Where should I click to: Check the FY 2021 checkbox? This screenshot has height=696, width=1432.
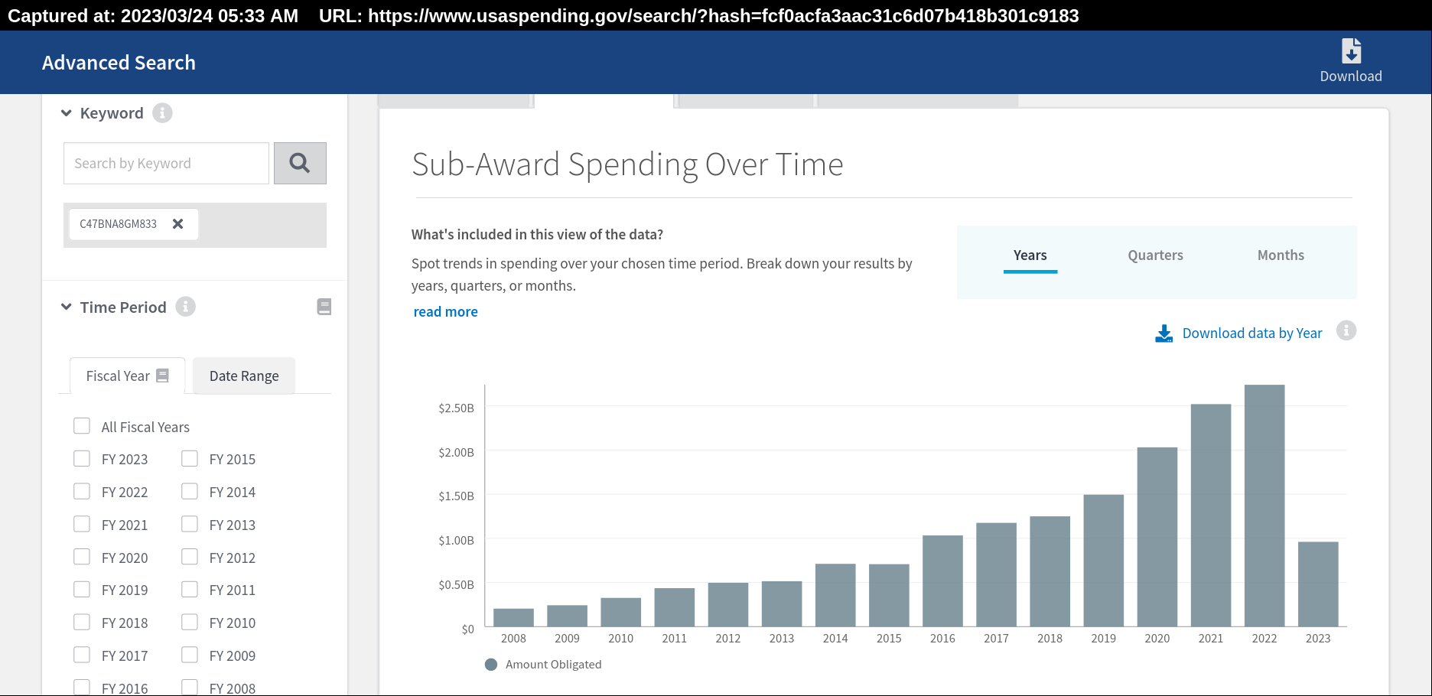[x=82, y=524]
